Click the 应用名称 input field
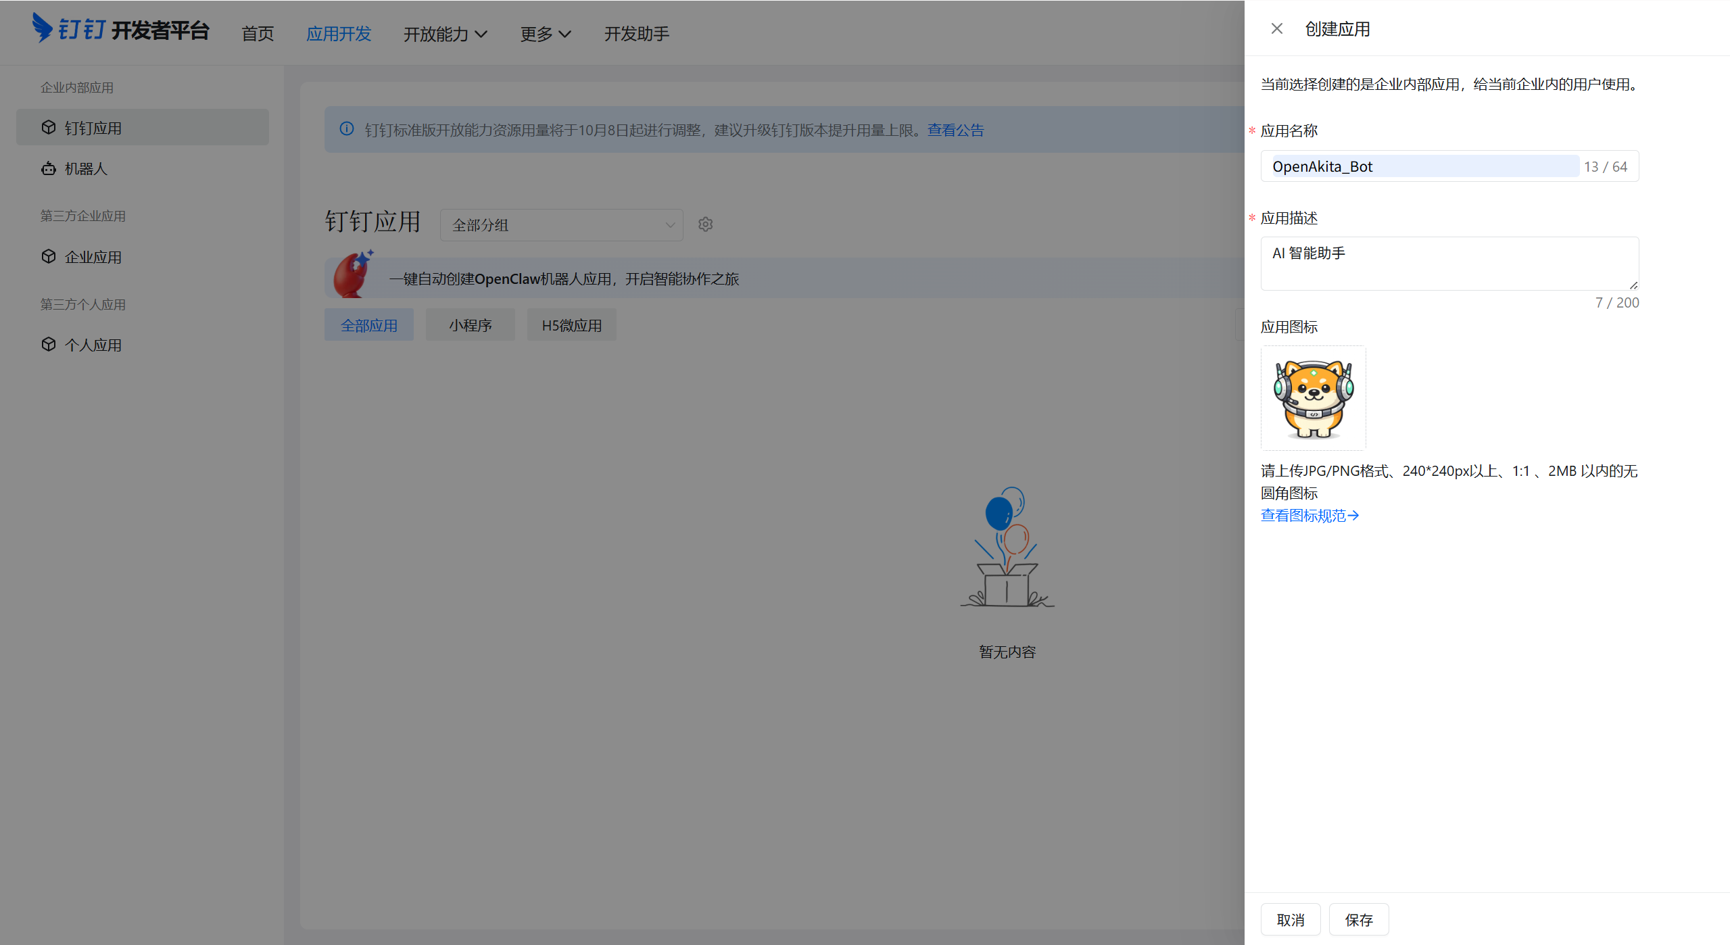 [x=1449, y=166]
